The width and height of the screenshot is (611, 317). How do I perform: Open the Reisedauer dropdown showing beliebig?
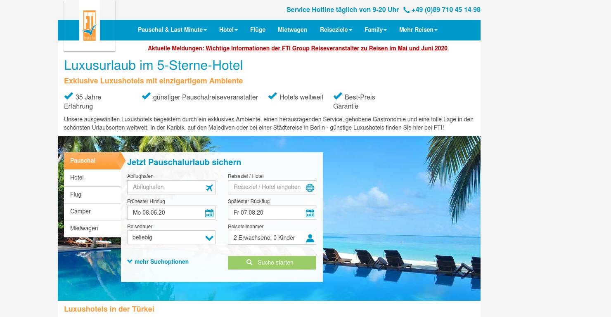tap(171, 237)
